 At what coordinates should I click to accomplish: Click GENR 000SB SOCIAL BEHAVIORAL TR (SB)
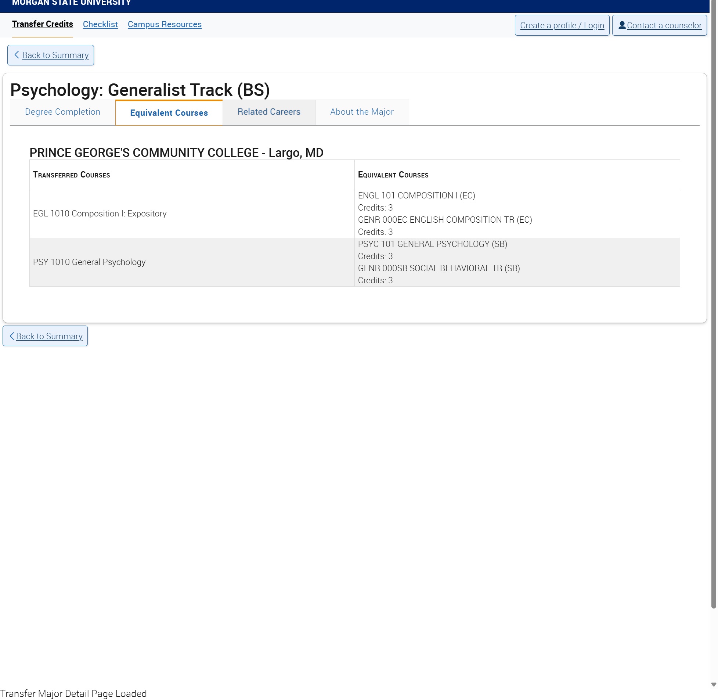(439, 268)
